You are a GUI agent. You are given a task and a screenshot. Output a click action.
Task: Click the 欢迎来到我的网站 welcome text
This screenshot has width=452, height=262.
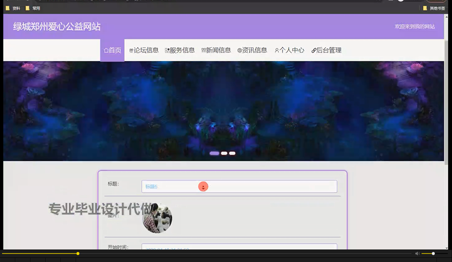pyautogui.click(x=415, y=26)
